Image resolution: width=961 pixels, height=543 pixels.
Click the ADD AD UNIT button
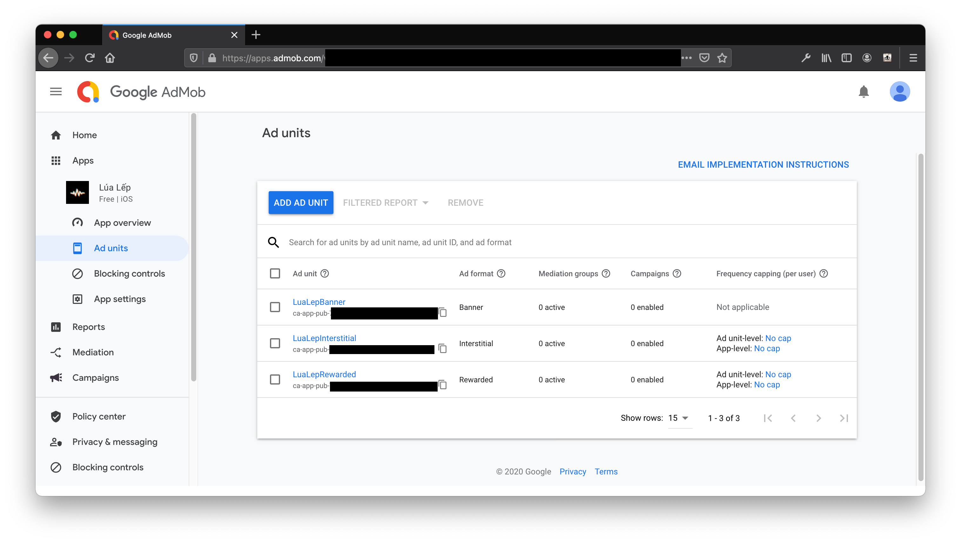[x=301, y=203]
